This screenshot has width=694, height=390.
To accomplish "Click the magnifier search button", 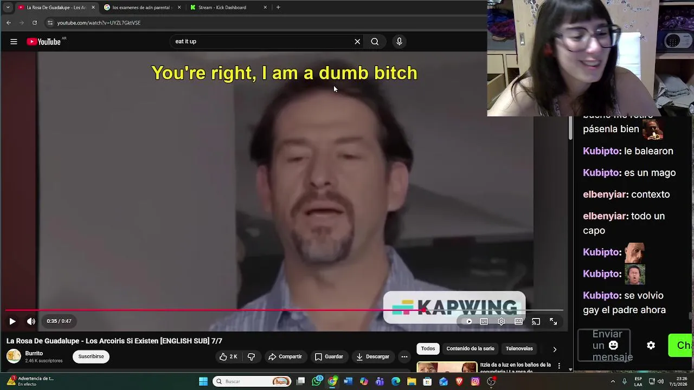I will pyautogui.click(x=375, y=42).
